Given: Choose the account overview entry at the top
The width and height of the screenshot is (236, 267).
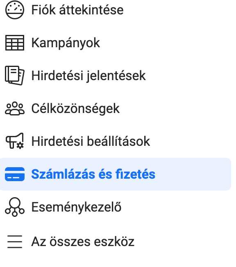Looking at the screenshot, I should (77, 10).
